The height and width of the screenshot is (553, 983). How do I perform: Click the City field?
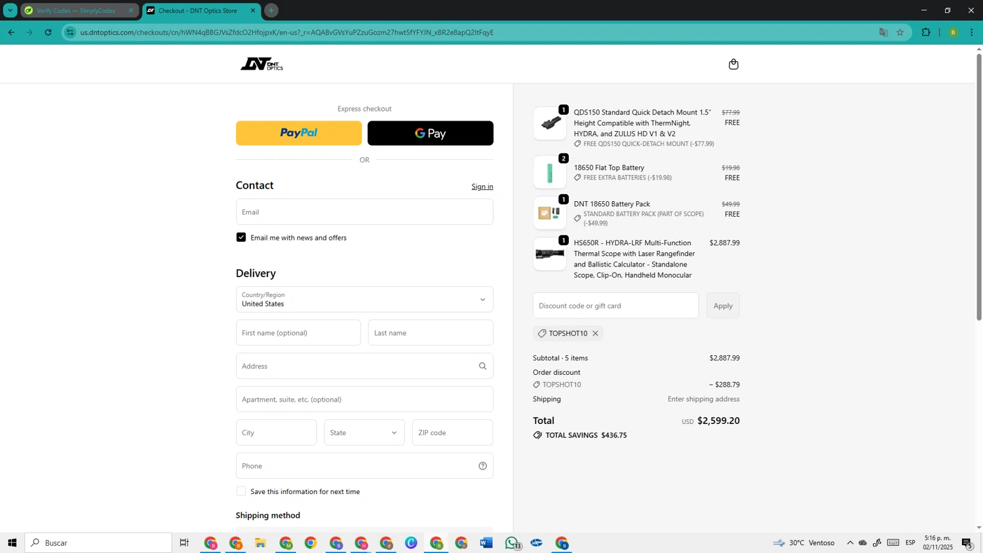pos(277,432)
